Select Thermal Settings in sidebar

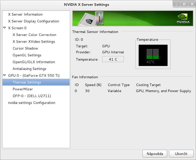pyautogui.click(x=36, y=82)
